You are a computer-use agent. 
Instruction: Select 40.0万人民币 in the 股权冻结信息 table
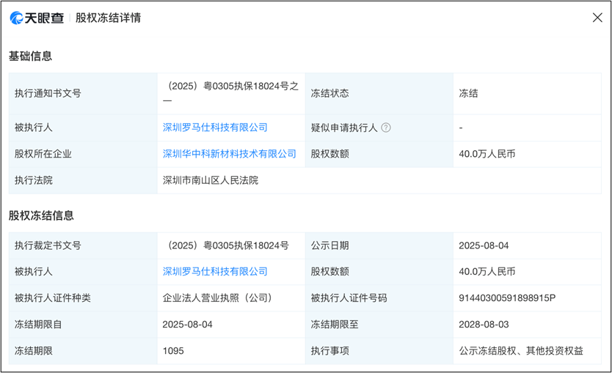click(487, 272)
